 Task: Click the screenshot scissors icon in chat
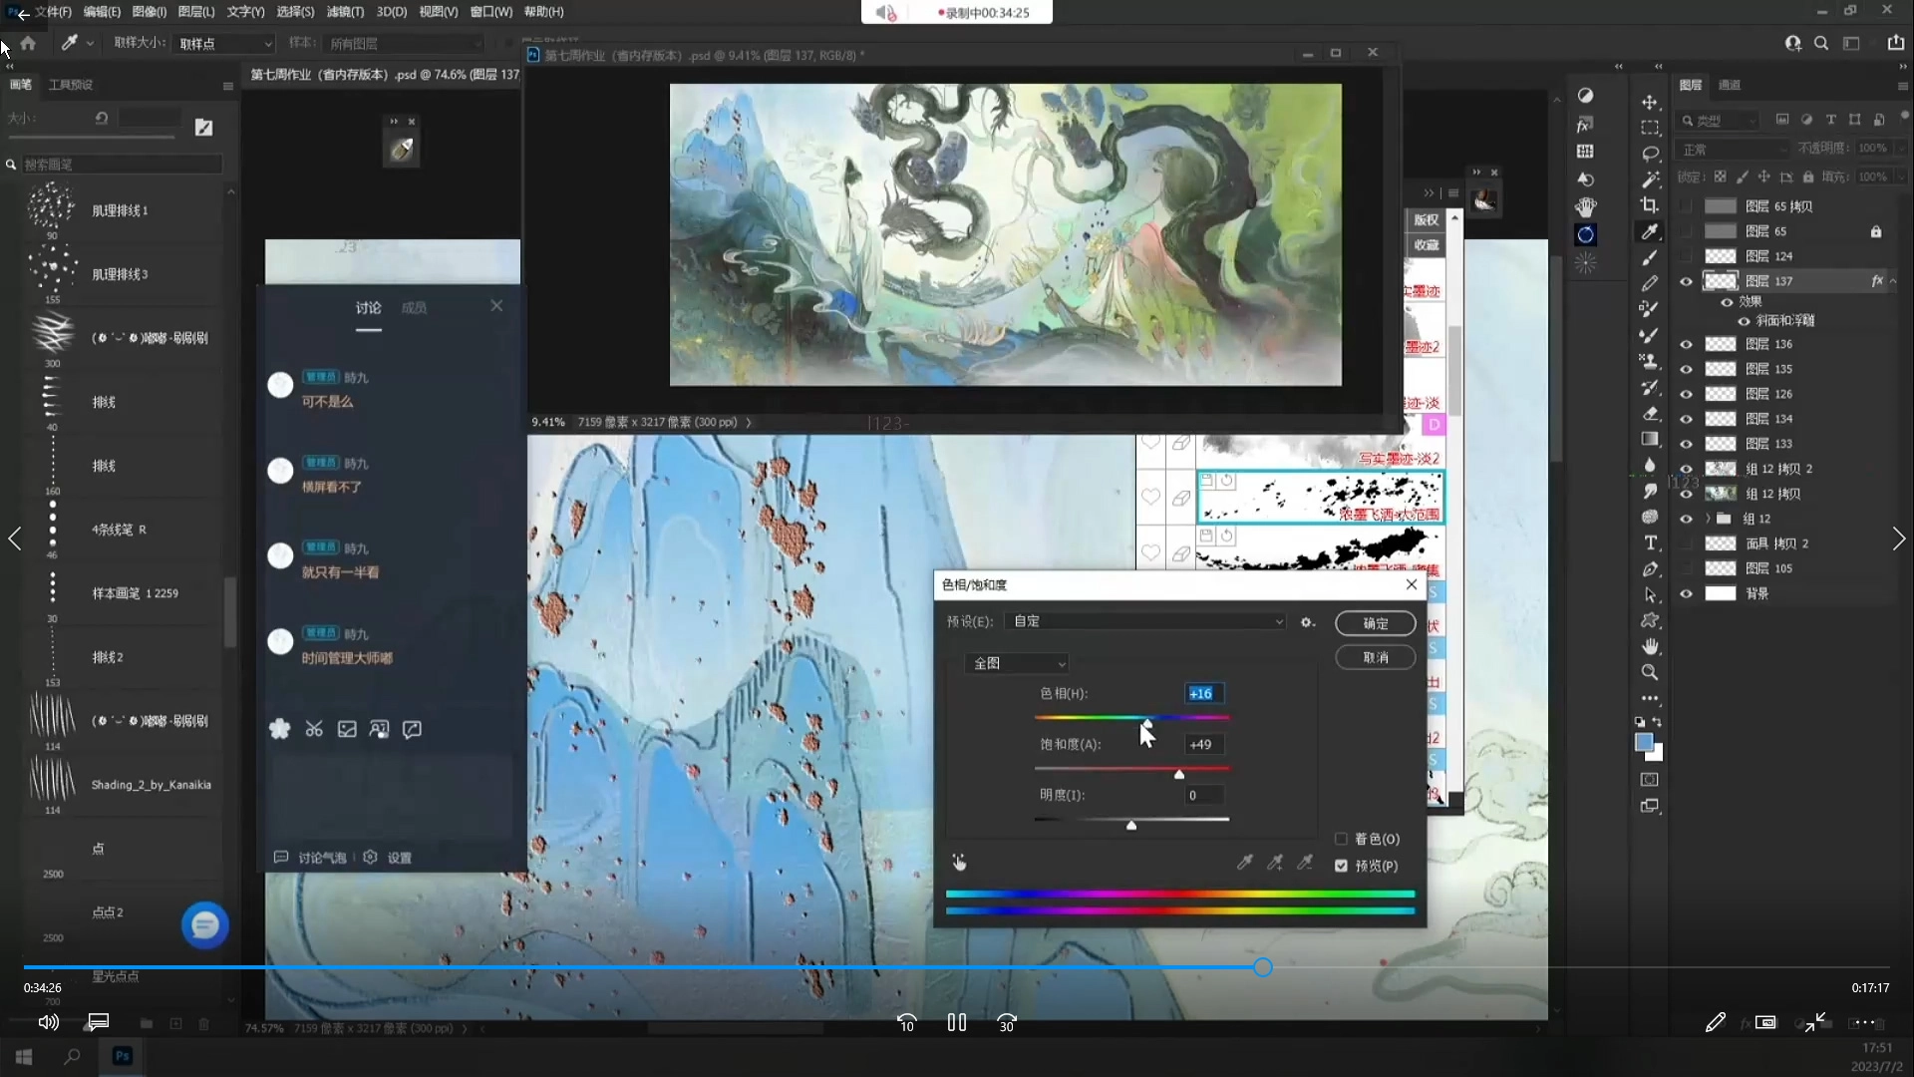[x=314, y=729]
